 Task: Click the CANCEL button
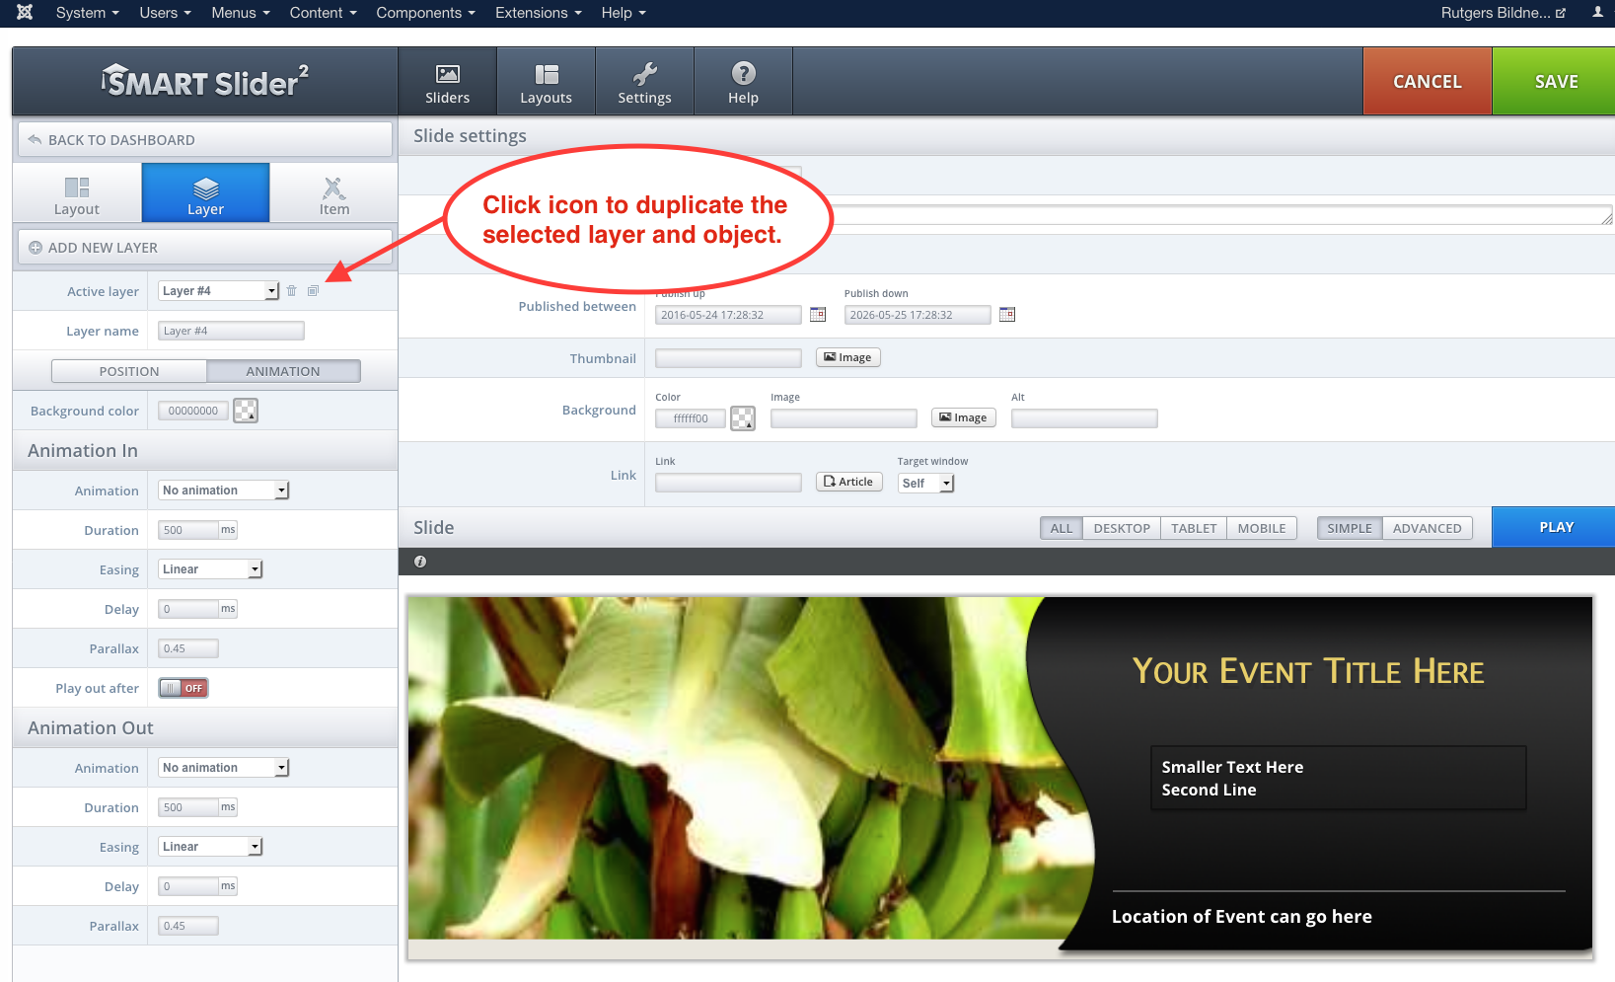[1428, 82]
